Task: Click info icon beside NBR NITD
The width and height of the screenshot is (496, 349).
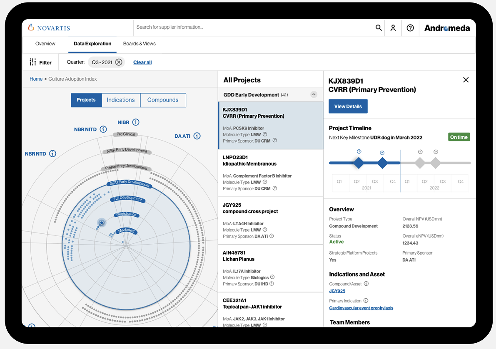Action: [103, 129]
